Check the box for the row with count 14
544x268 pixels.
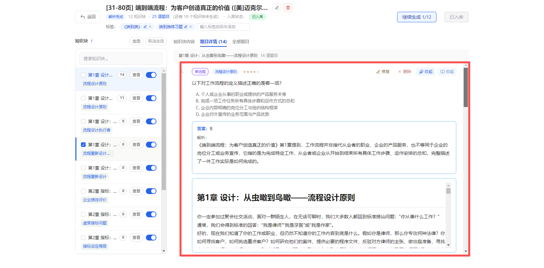[x=83, y=75]
